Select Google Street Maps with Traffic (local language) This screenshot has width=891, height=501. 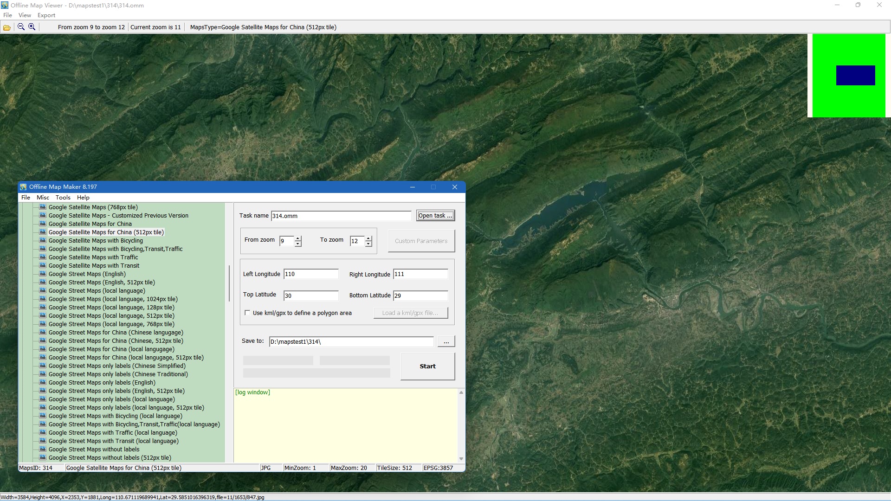[113, 432]
